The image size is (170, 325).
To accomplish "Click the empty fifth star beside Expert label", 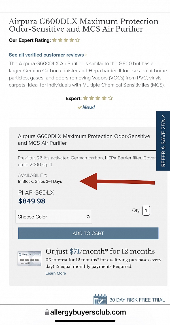I will [110, 98].
